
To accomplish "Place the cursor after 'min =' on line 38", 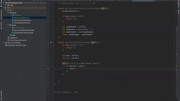I will coord(76,68).
